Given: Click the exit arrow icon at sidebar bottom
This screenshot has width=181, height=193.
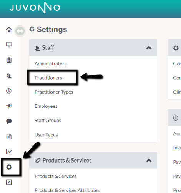Looking at the screenshot, I should (x=9, y=182).
